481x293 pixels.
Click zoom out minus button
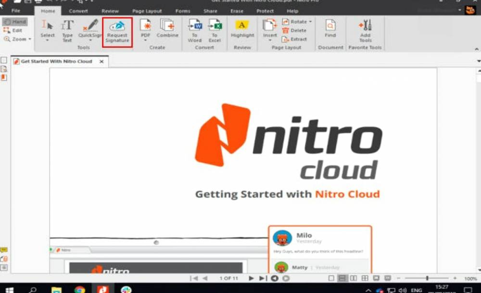click(398, 278)
